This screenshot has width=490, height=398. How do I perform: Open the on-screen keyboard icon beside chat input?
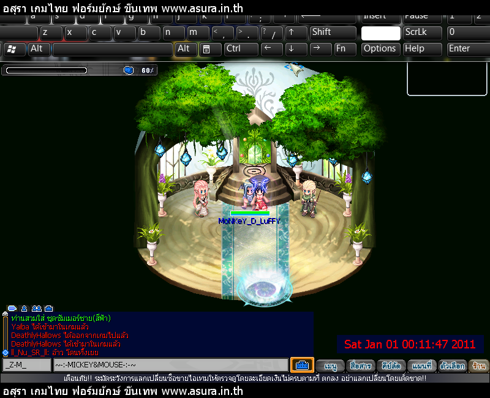(x=302, y=365)
